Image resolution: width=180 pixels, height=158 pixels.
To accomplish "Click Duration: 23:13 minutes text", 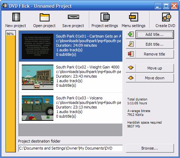I will click(76, 107).
